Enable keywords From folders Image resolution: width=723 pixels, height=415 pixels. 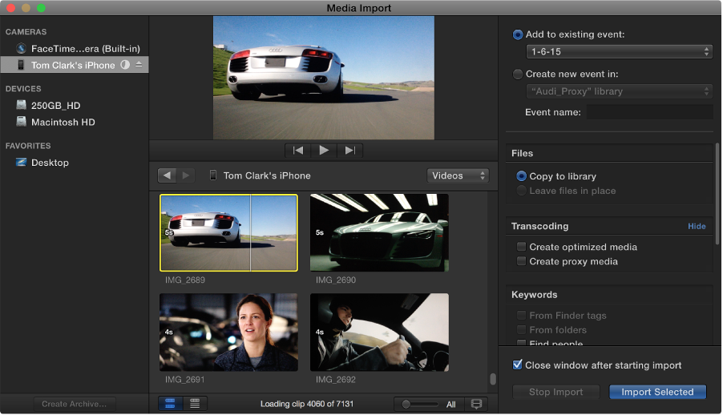pyautogui.click(x=522, y=330)
